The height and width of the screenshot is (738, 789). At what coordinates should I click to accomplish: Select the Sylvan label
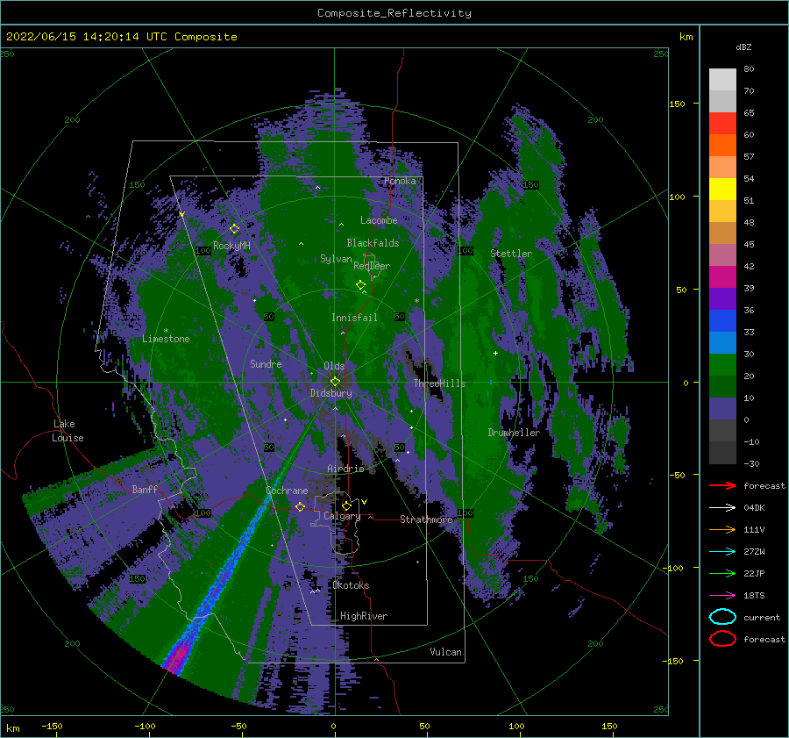pyautogui.click(x=336, y=259)
